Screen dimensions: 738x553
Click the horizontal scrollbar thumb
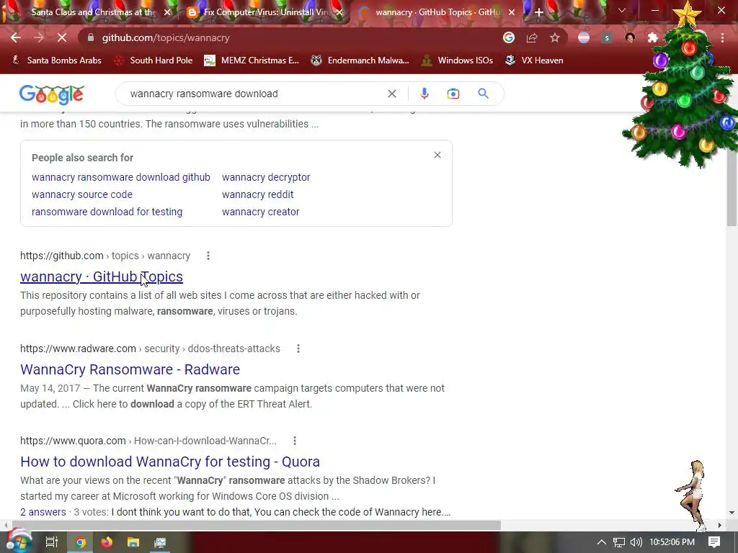point(257,525)
